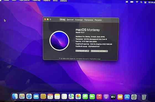Viewport: 155px width, 102px height.
Task: Click the Оновлення системи button
Action: [x=99, y=51]
